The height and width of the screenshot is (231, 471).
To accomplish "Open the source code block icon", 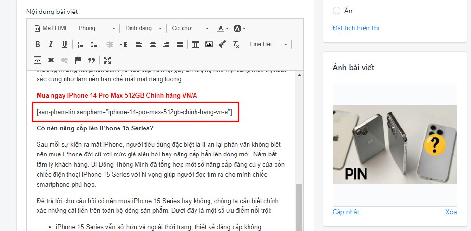I will coord(38,60).
